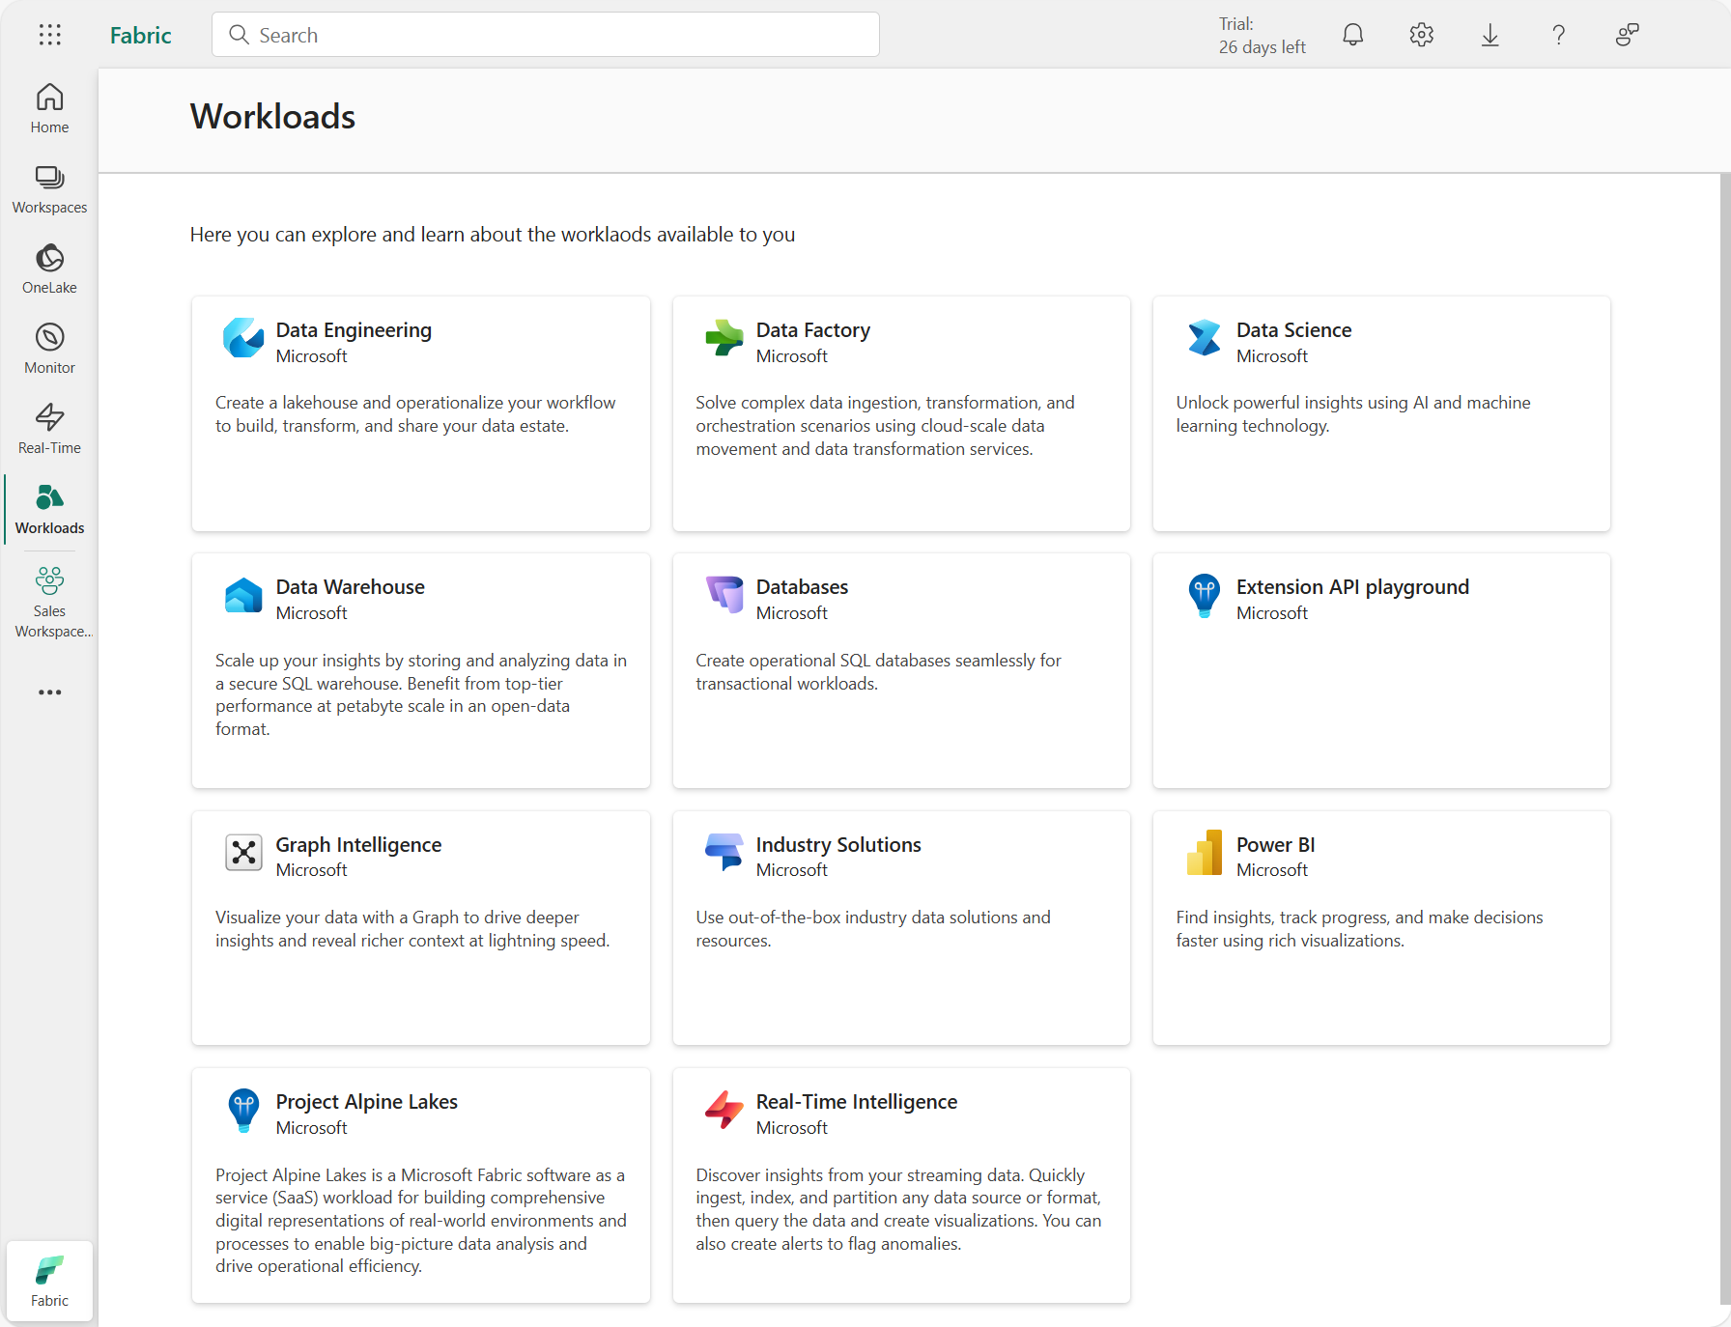Click the Databases workload icon
The image size is (1731, 1327).
pyautogui.click(x=724, y=596)
